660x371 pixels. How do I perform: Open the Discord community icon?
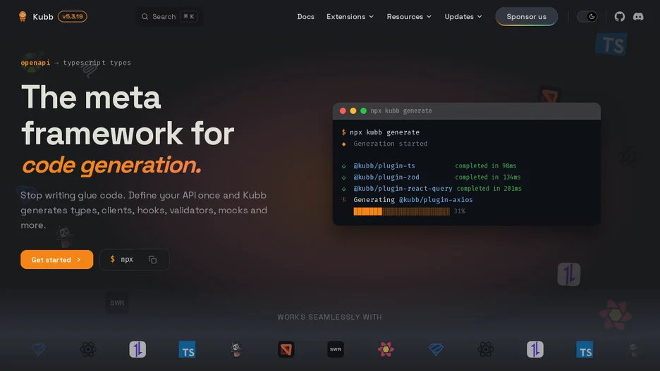coord(638,16)
